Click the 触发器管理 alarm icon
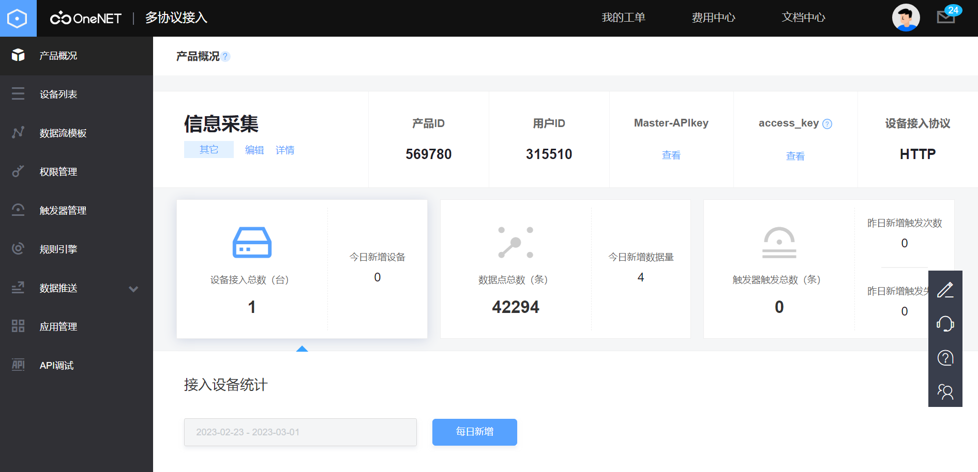This screenshot has height=472, width=978. click(x=18, y=210)
